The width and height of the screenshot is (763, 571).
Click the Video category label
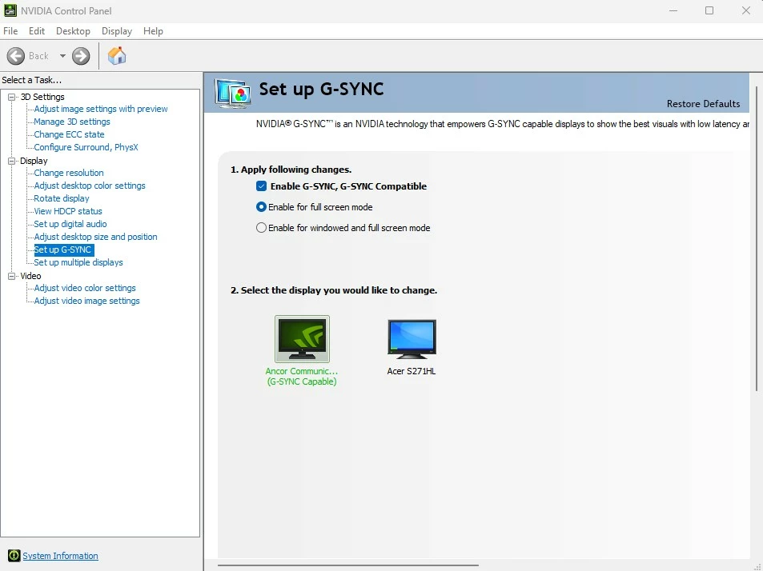click(x=30, y=276)
